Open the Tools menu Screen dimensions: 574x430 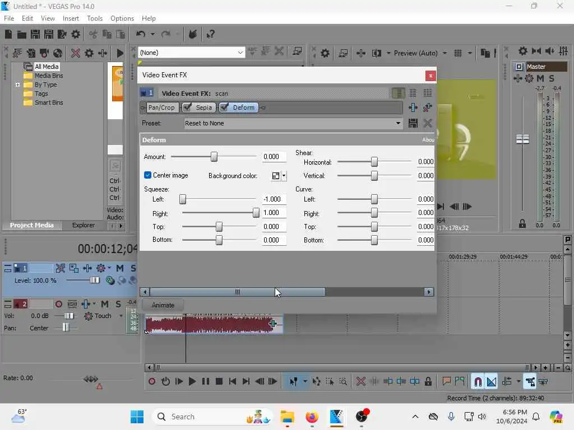[95, 18]
